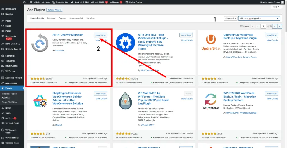287x148 pixels.
Task: Clear the plugin search field
Action: pyautogui.click(x=277, y=18)
